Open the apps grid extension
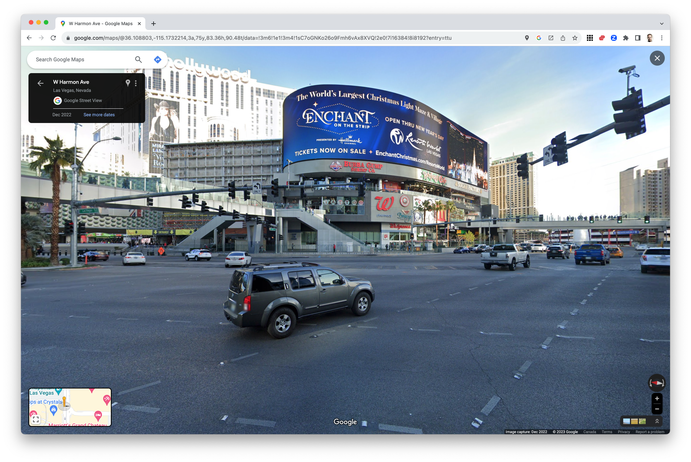The height and width of the screenshot is (462, 691). (x=590, y=38)
